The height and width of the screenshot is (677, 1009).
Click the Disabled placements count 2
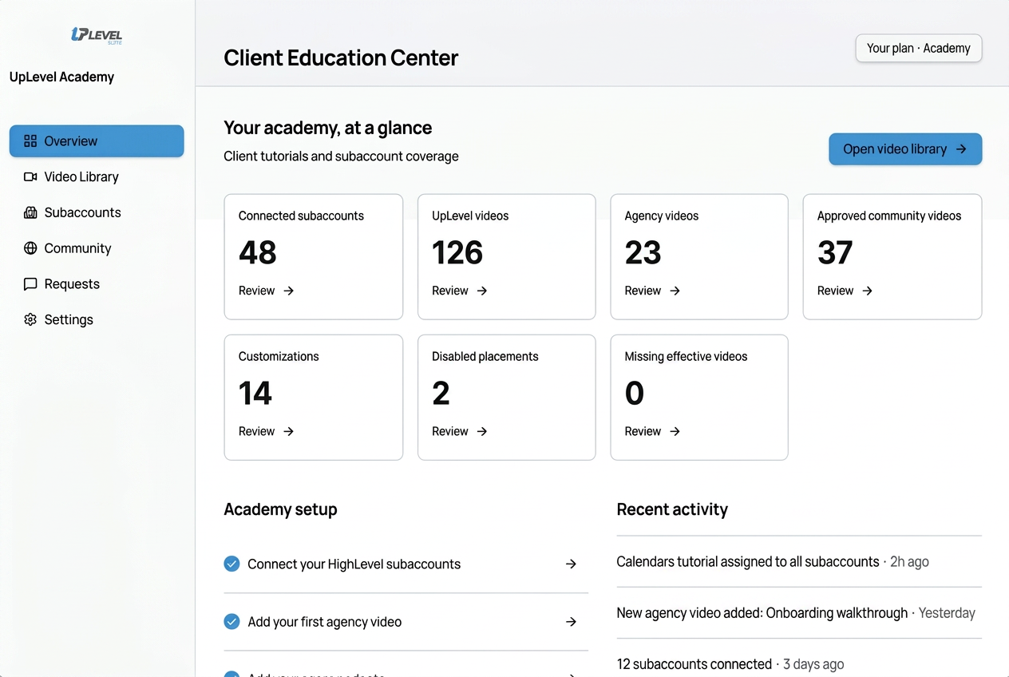(x=441, y=393)
